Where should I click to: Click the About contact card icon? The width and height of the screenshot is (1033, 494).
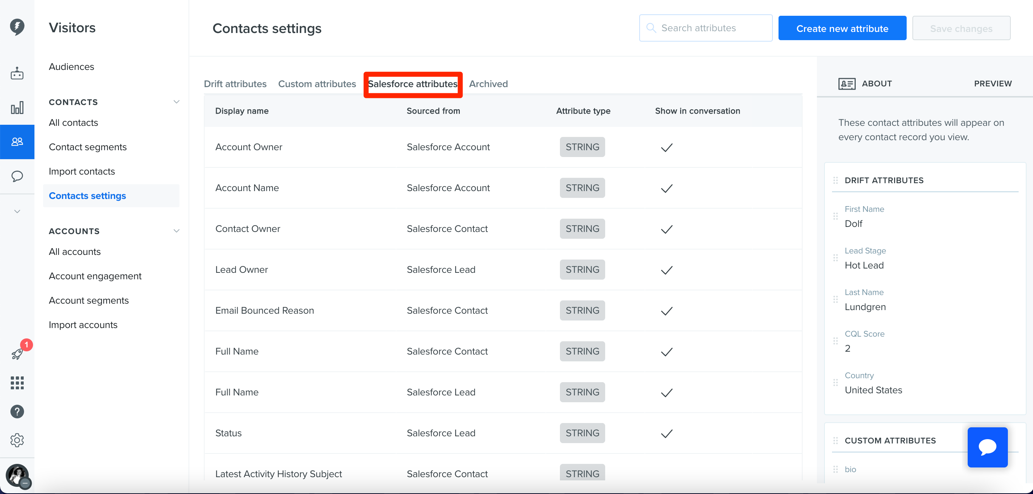[x=846, y=84]
